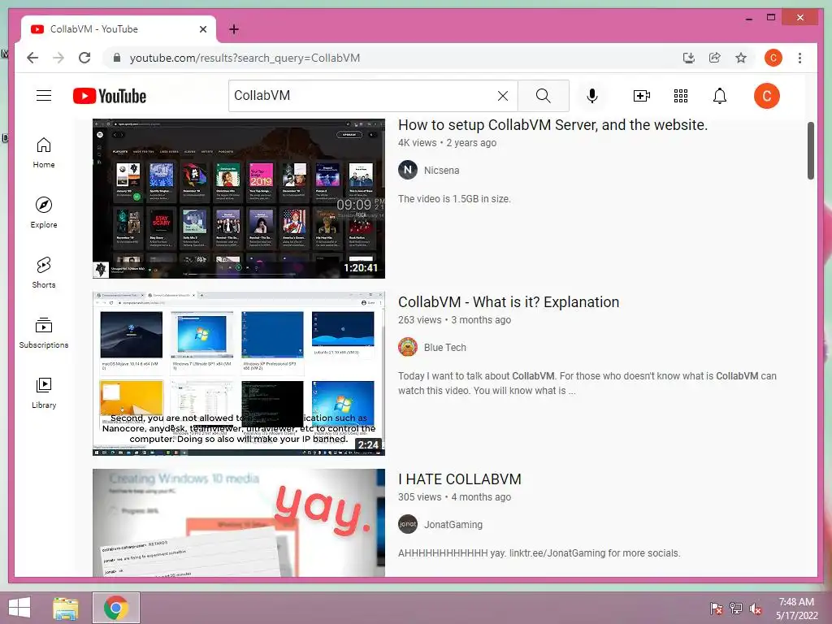The width and height of the screenshot is (832, 624).
Task: Open the 1:20:41 video thumbnail
Action: point(239,198)
